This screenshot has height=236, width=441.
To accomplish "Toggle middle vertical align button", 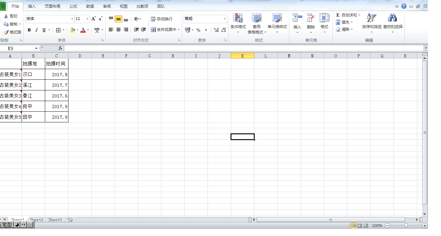I will 118,19.
